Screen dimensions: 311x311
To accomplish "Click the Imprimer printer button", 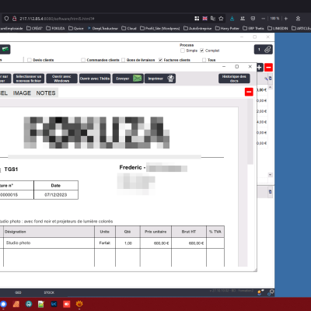I will point(160,79).
